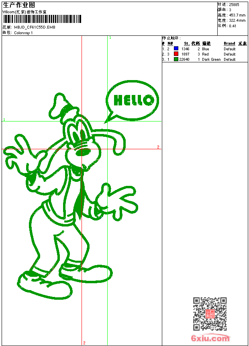Click the red guide label '2' at right edge
This screenshot has width=249, height=346.
(x=158, y=147)
